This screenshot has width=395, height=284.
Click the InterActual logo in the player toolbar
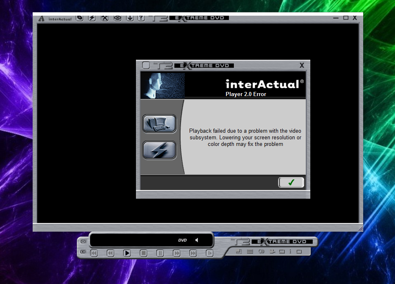click(55, 19)
